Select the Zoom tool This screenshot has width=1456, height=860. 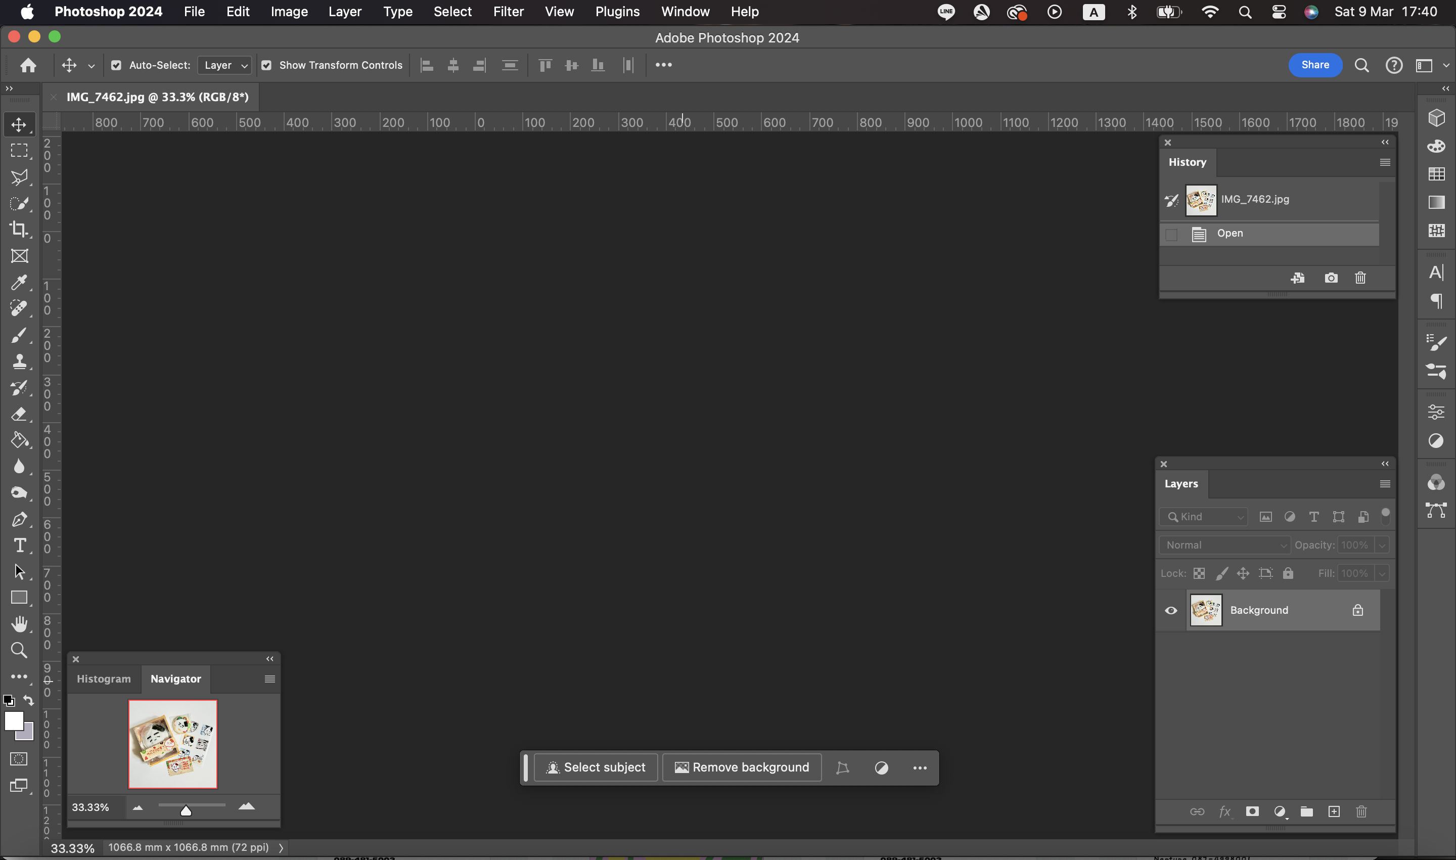click(19, 650)
